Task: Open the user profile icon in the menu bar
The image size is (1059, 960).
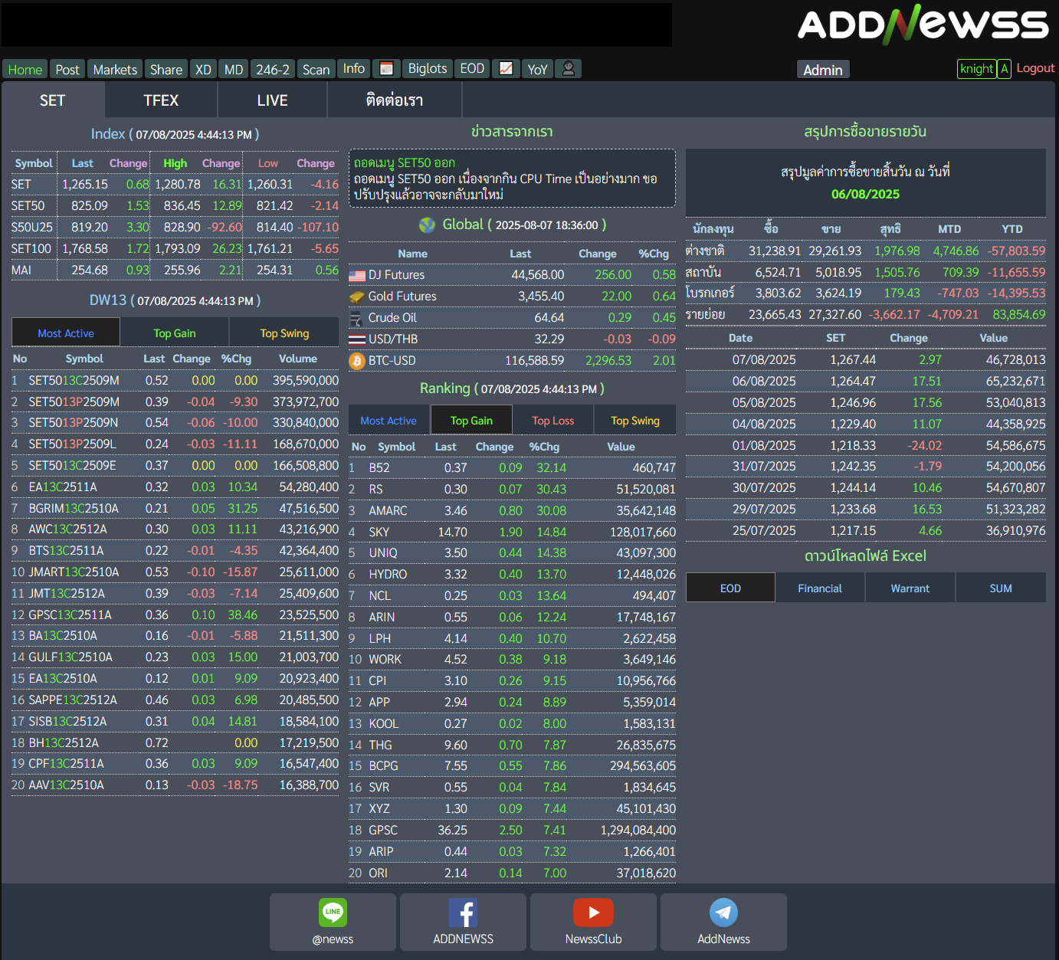Action: [569, 69]
